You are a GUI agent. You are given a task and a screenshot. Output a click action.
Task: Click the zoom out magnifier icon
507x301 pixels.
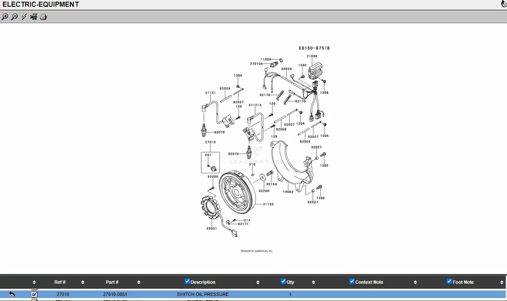(14, 17)
